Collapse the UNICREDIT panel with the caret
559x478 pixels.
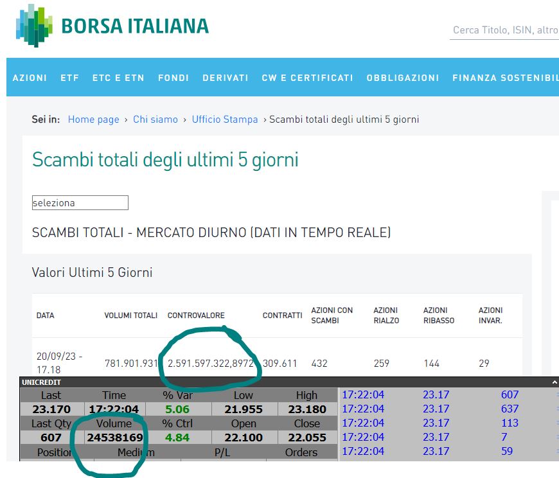coord(554,382)
